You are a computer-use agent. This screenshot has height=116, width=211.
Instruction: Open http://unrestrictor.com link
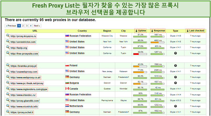tap(23, 42)
